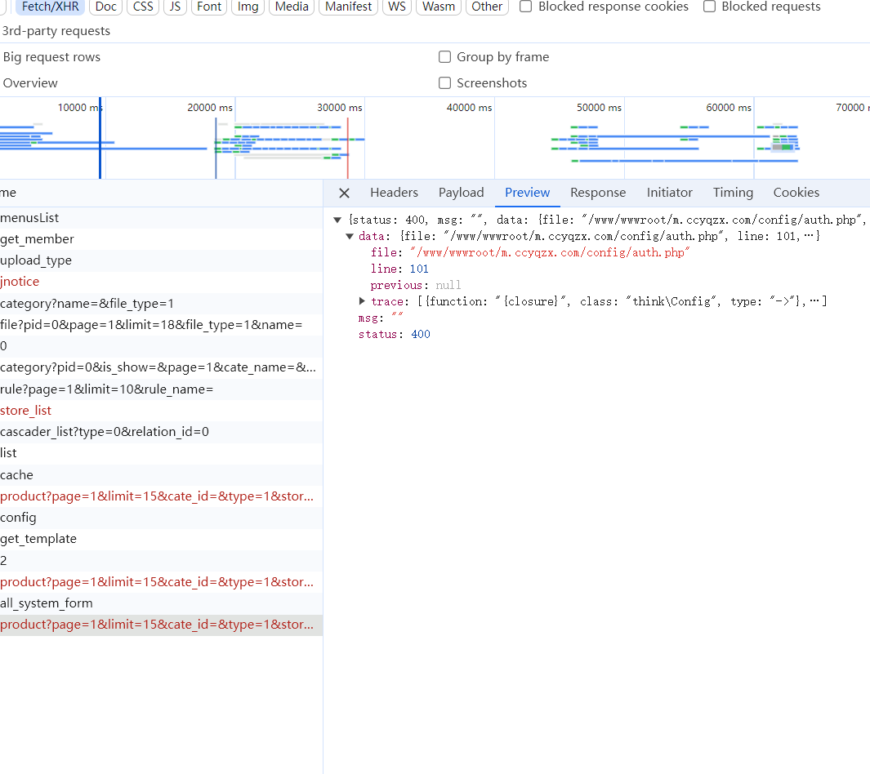Filter requests by JS type

[175, 7]
